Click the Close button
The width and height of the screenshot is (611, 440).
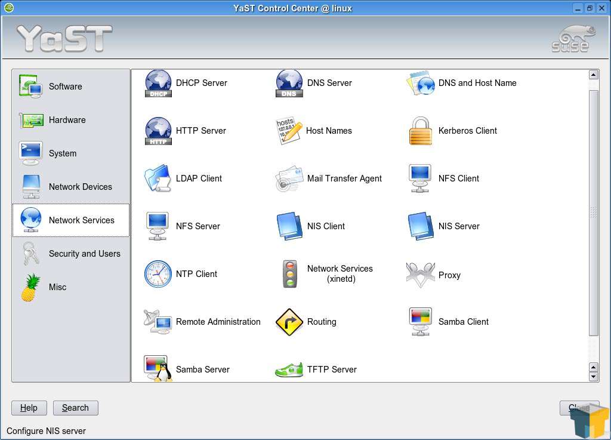[579, 408]
